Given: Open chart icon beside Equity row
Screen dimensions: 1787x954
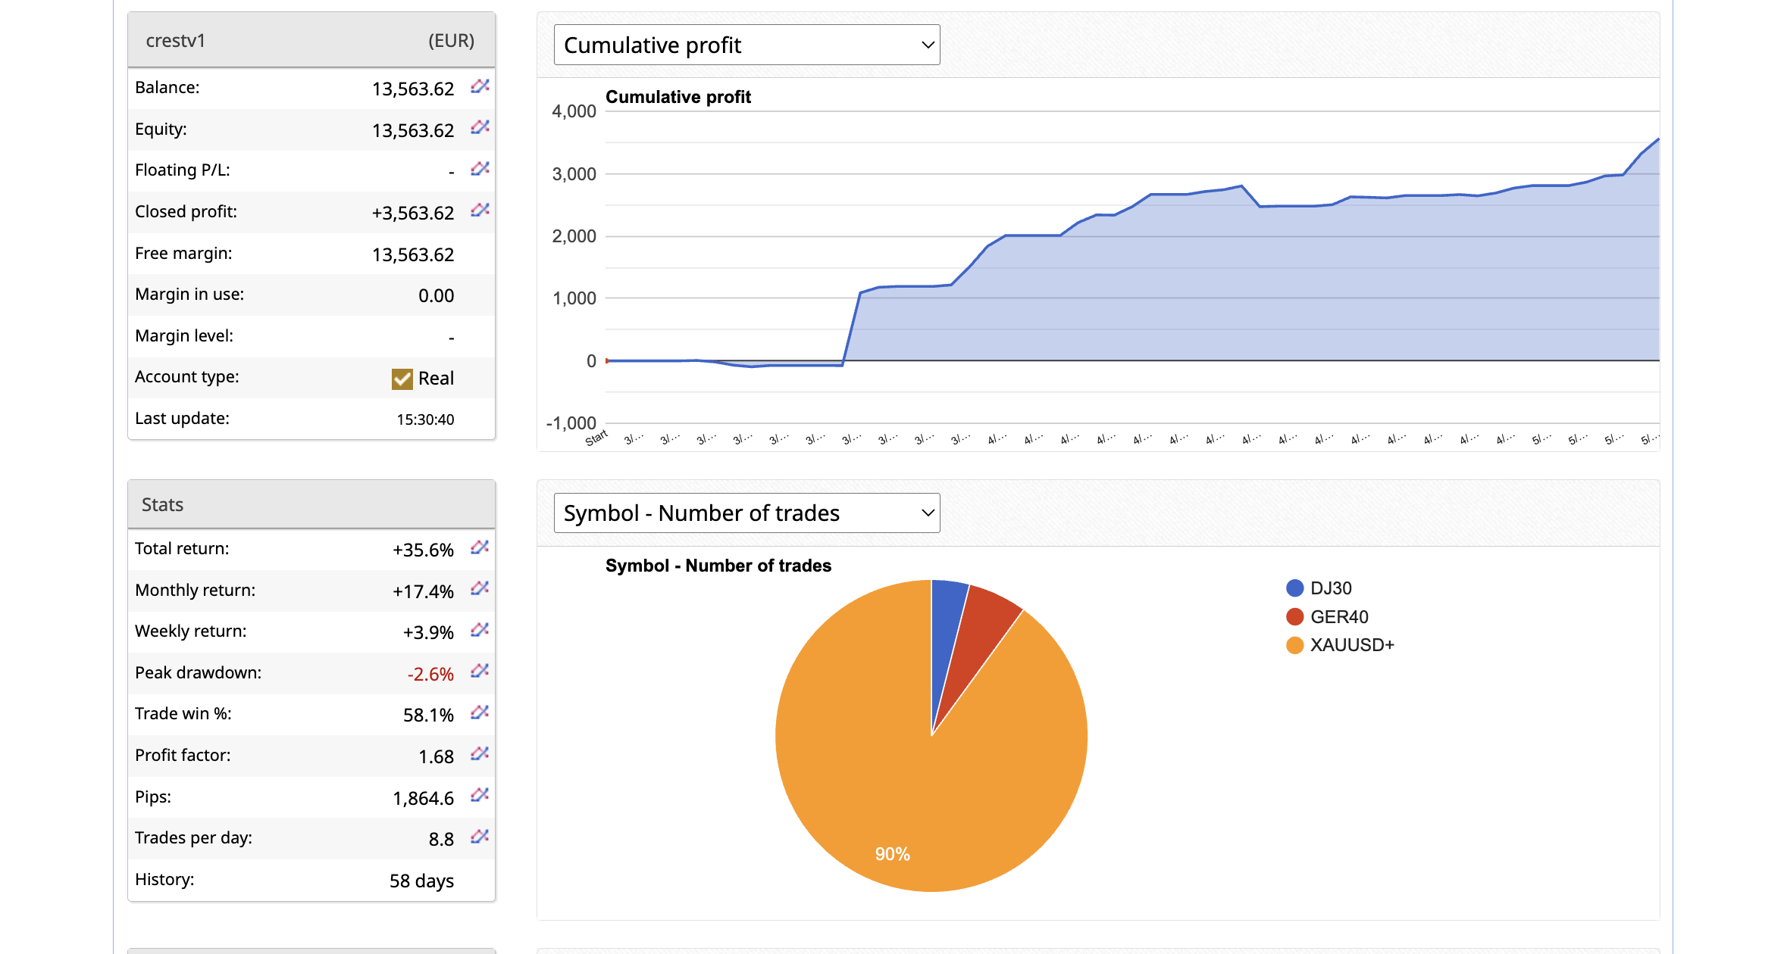Looking at the screenshot, I should 480,127.
